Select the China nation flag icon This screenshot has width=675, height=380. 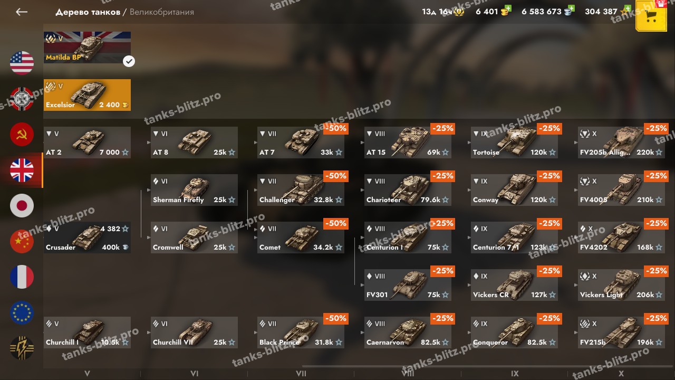[22, 241]
